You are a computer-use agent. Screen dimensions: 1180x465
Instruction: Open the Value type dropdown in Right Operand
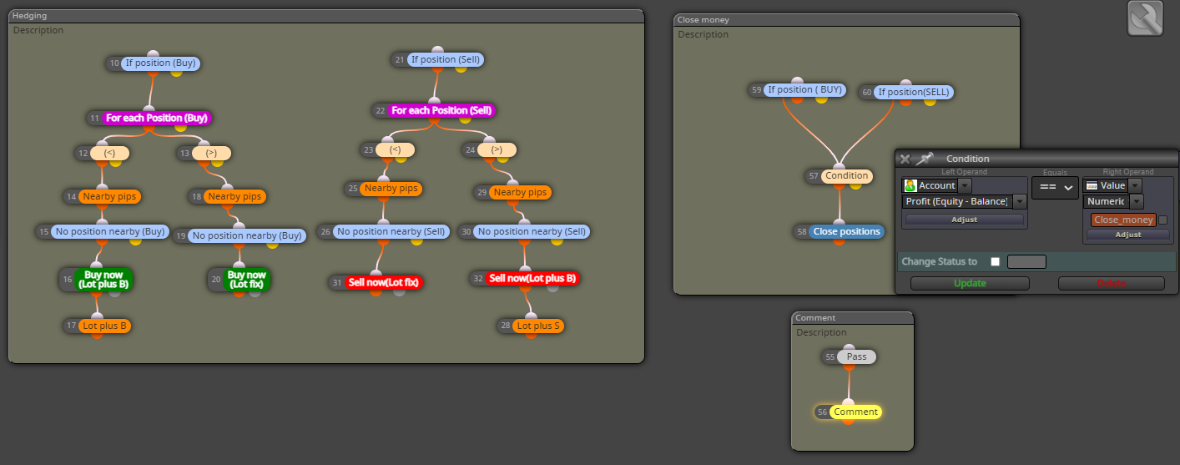point(1134,185)
